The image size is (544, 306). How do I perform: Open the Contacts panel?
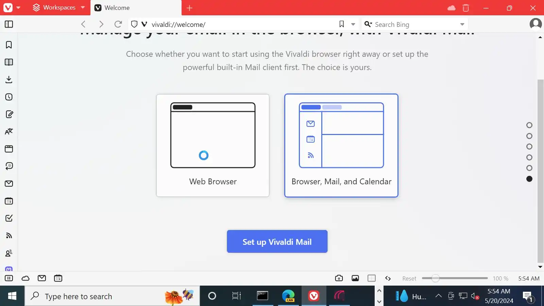pos(9,253)
